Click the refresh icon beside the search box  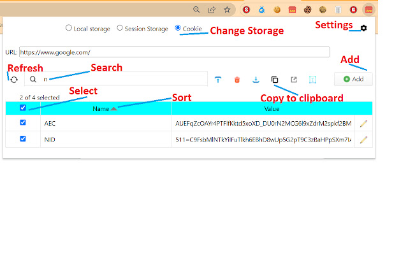point(14,80)
